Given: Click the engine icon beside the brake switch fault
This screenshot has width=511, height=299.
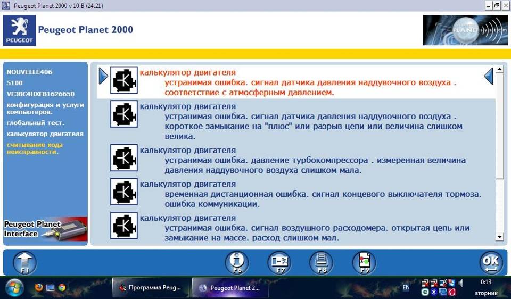Looking at the screenshot, I should [124, 192].
